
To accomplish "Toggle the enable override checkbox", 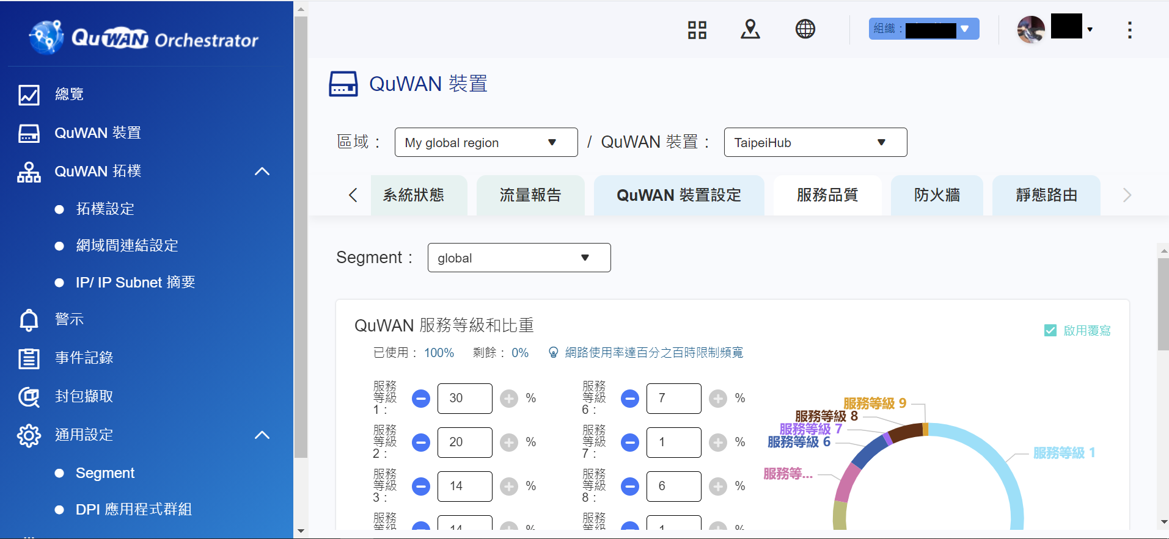I will (x=1050, y=331).
